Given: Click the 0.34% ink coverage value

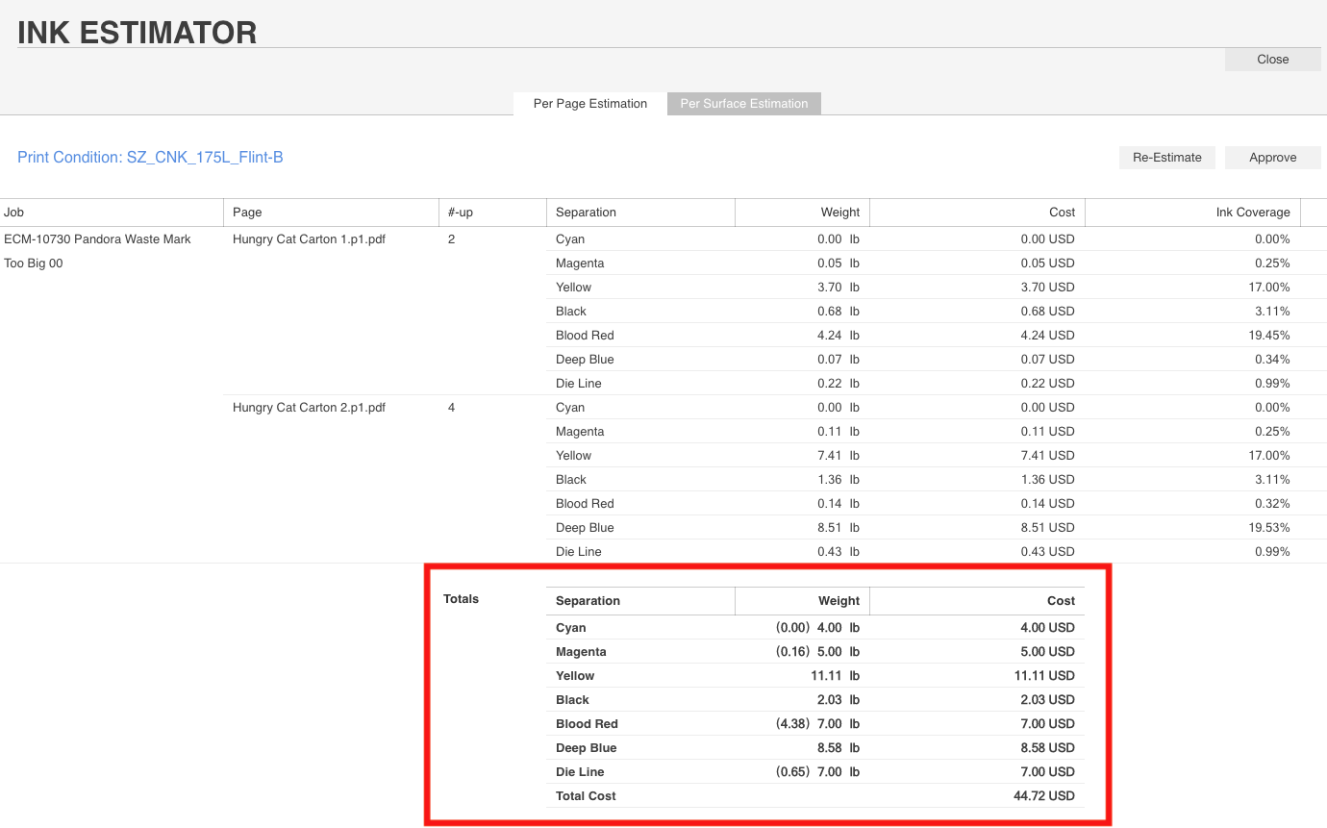Looking at the screenshot, I should click(1270, 360).
